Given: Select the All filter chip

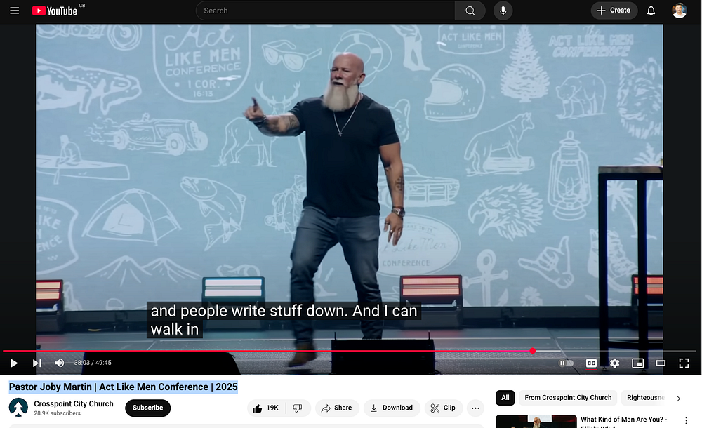Looking at the screenshot, I should pyautogui.click(x=505, y=398).
